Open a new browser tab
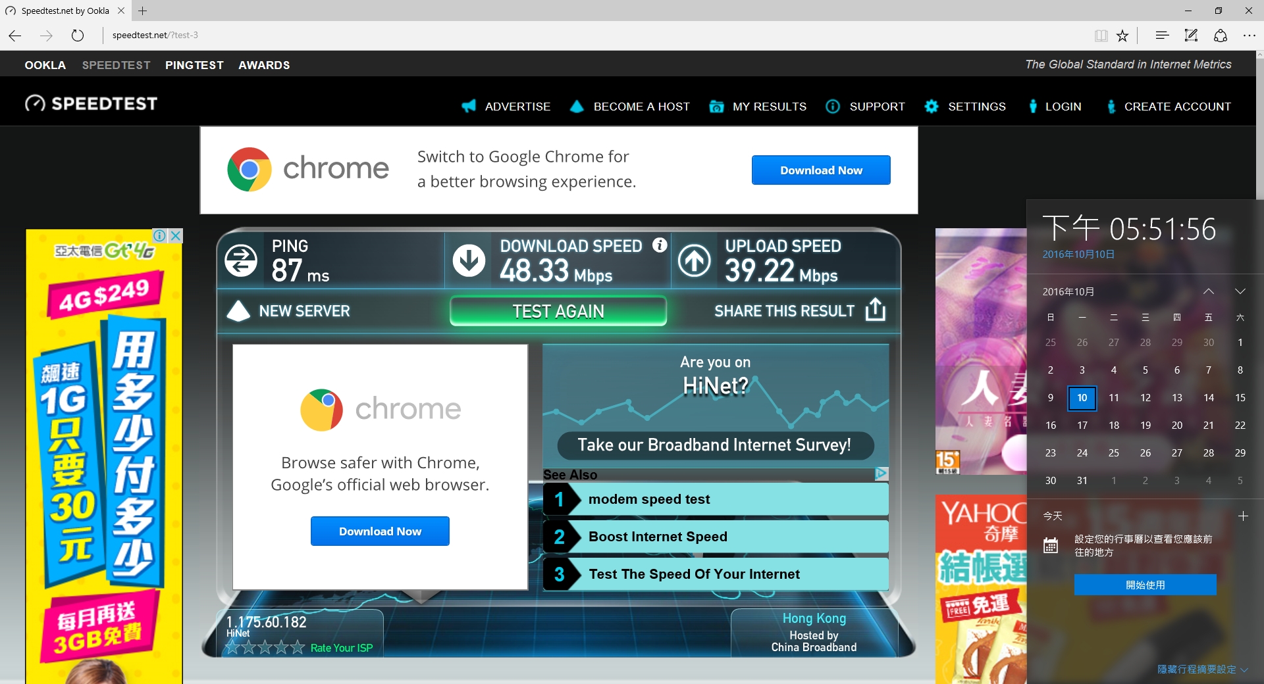 coord(142,11)
